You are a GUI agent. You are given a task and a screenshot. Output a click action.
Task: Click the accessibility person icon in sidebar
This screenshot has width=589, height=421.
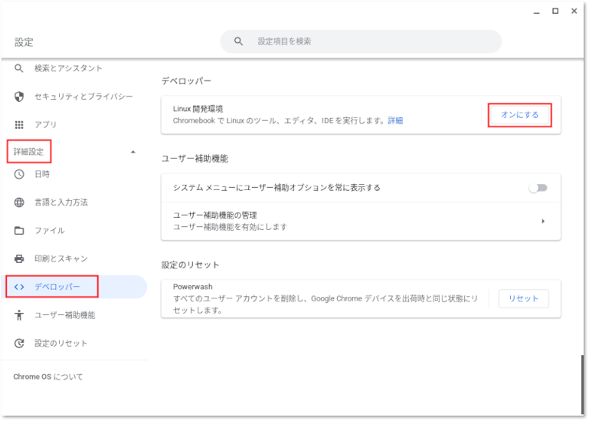click(19, 315)
